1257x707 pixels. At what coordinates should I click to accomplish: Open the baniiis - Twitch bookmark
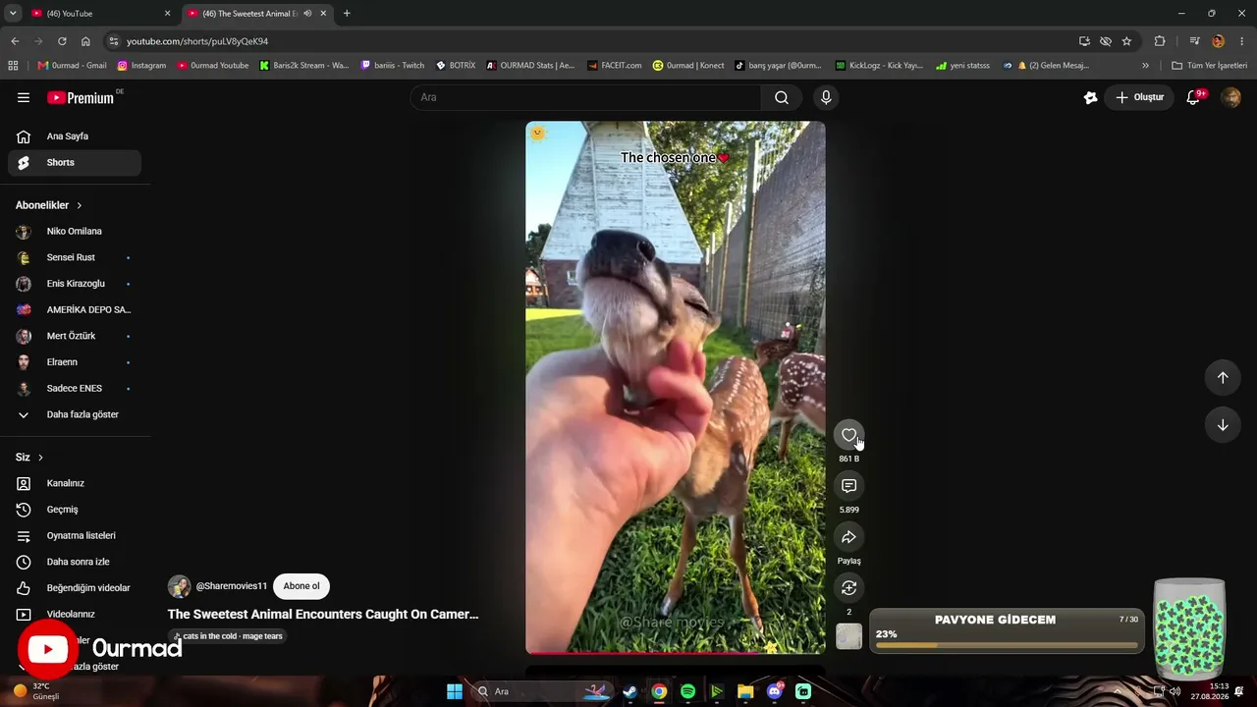tap(393, 66)
